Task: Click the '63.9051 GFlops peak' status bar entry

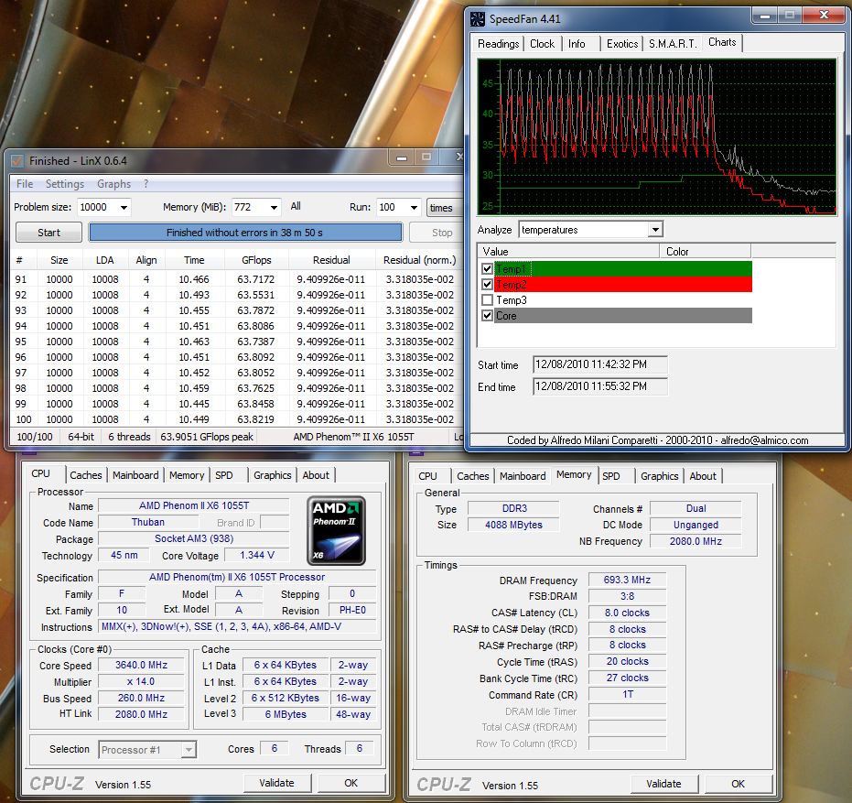Action: point(207,437)
